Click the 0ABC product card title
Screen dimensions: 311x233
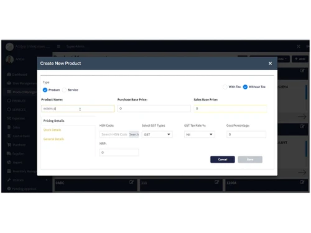click(60, 183)
